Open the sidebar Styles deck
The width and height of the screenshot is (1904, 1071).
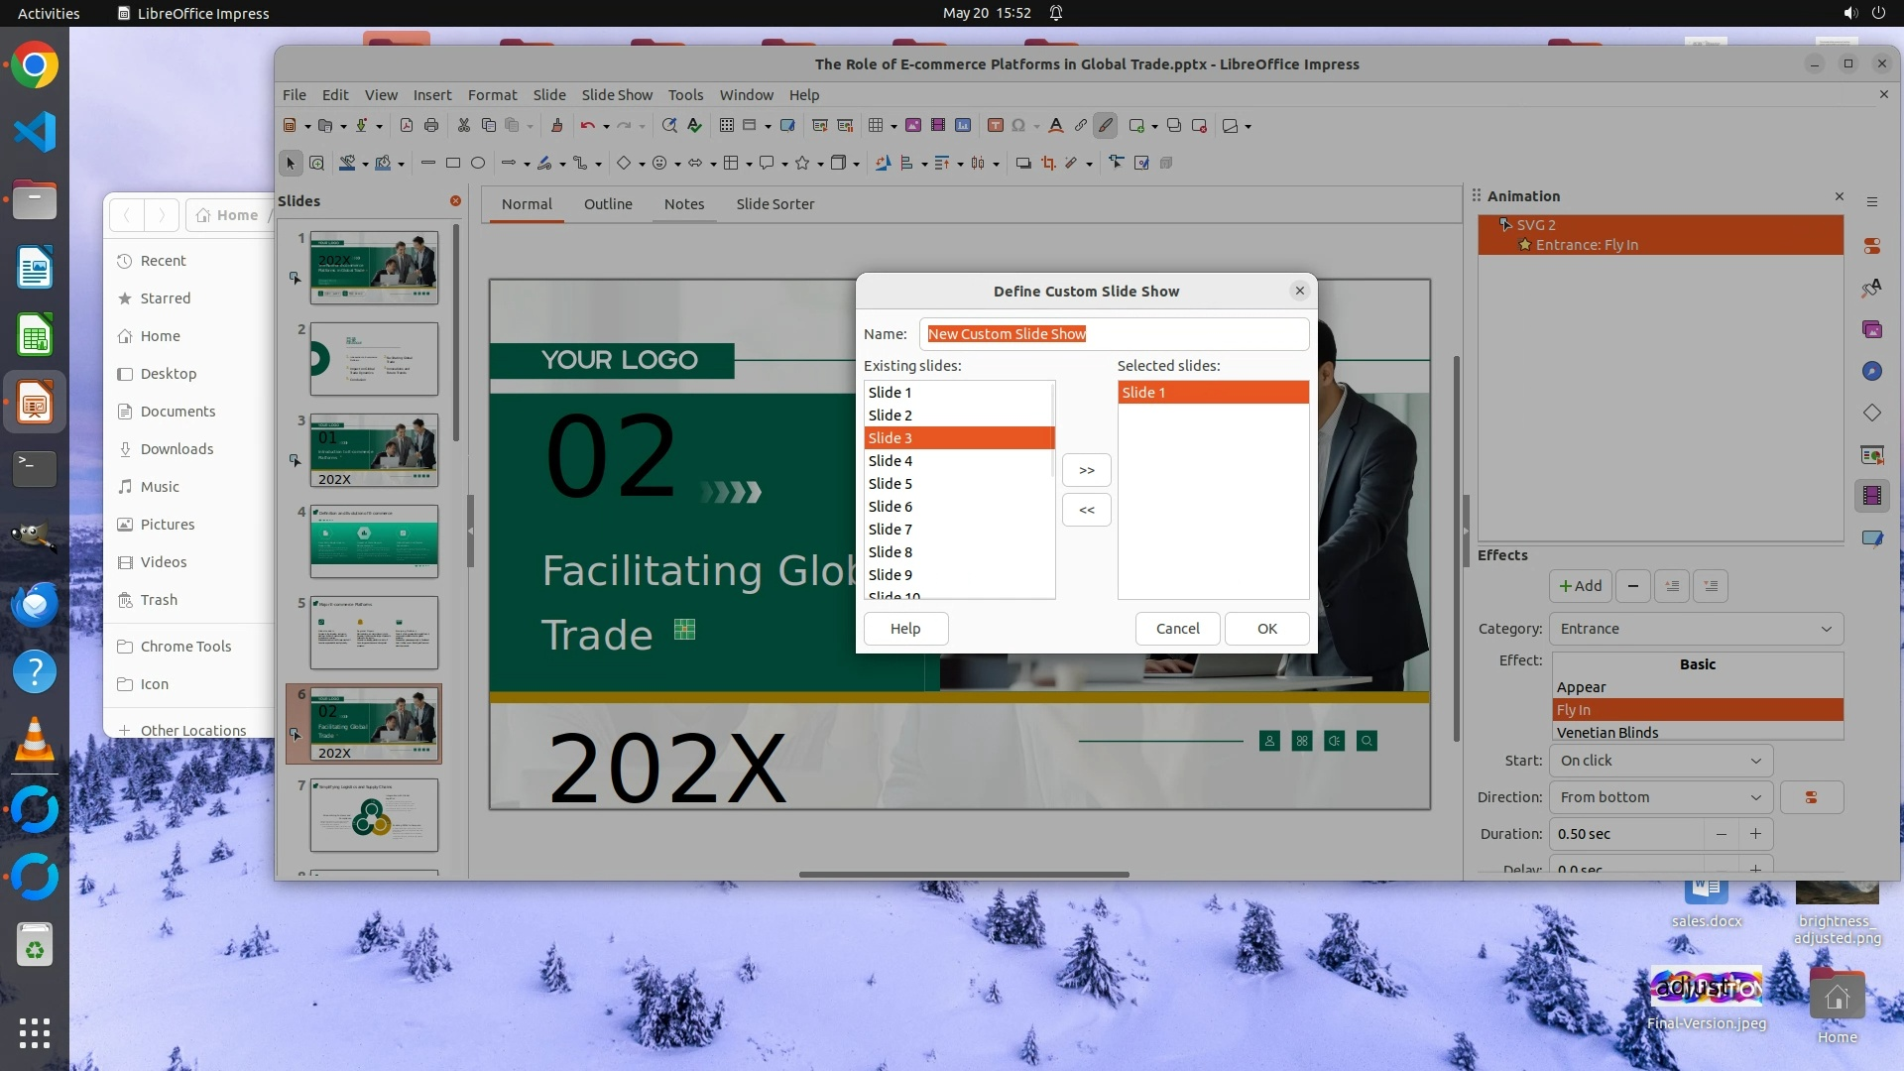pos(1871,288)
